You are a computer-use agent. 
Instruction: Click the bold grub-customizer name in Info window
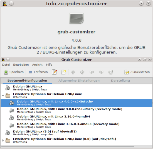click(x=76, y=32)
